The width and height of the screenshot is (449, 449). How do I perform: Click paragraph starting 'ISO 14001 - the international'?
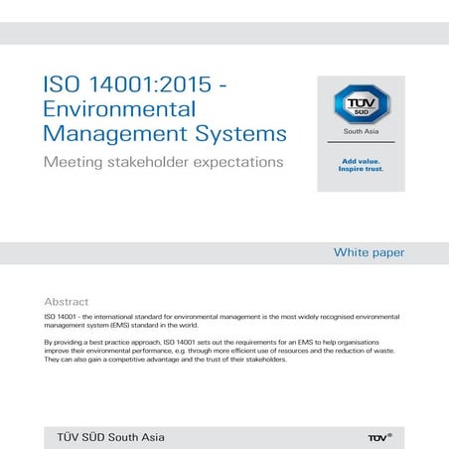click(222, 321)
